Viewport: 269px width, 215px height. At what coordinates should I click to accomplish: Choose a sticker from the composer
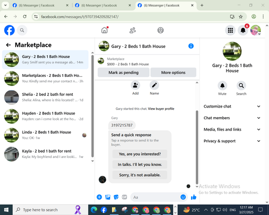[116, 197]
